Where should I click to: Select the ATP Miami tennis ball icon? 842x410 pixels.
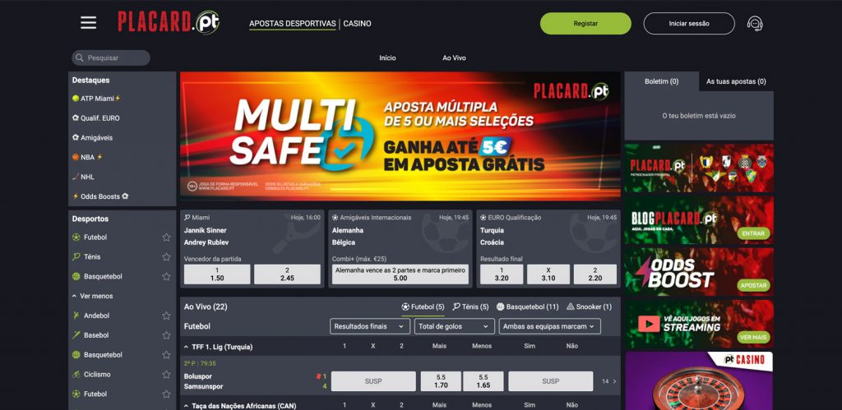click(76, 99)
